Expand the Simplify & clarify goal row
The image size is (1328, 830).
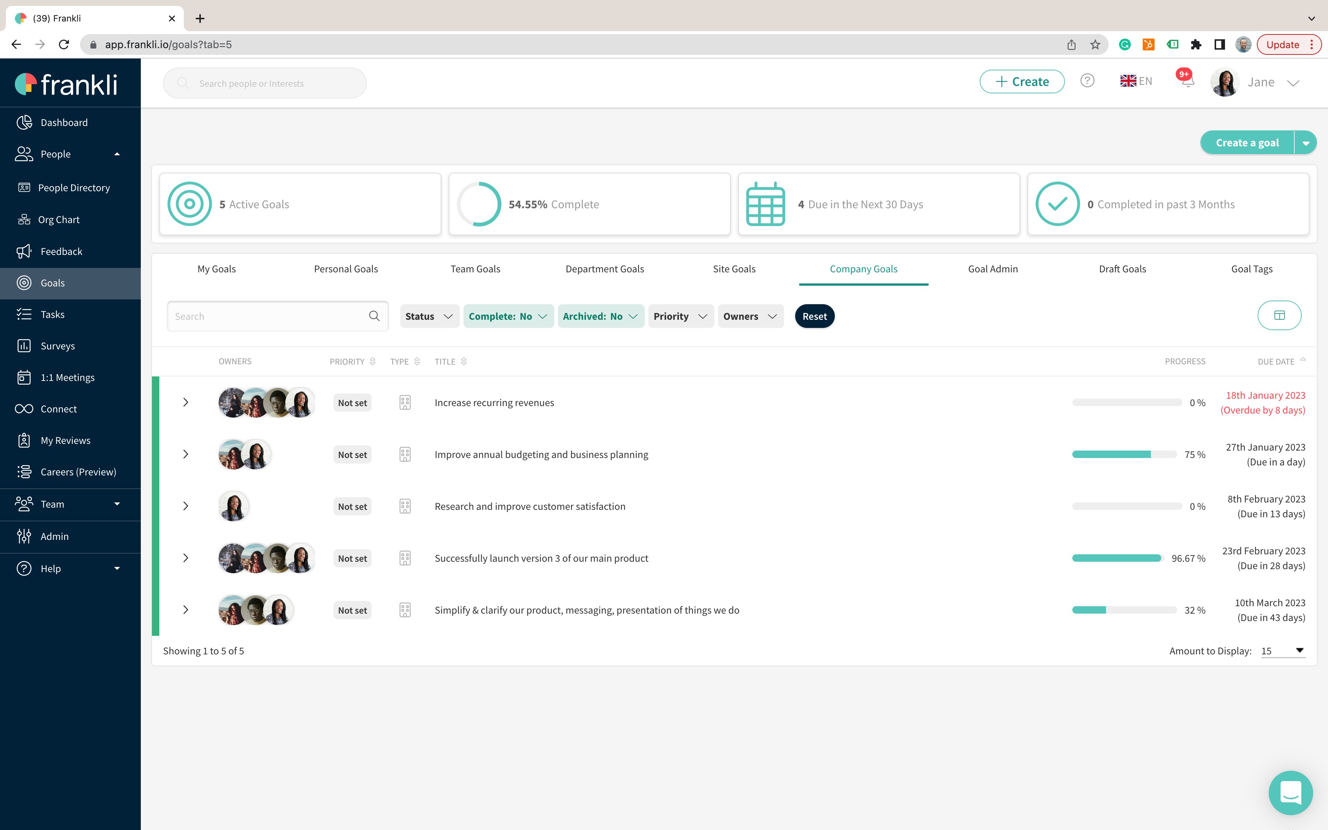[x=186, y=610]
